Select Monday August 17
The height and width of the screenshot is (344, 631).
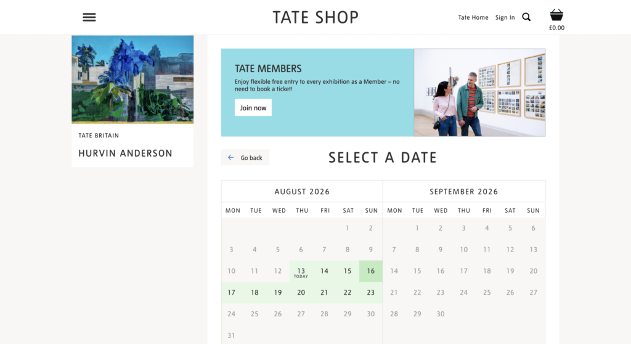tap(232, 292)
